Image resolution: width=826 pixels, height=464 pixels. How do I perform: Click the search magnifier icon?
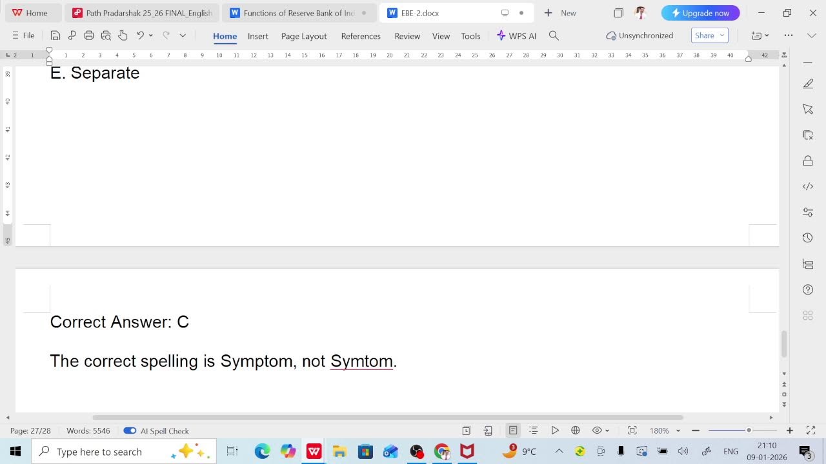pos(554,36)
